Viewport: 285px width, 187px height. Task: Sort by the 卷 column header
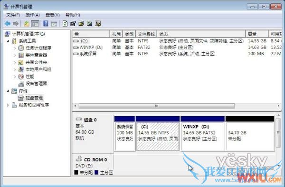tap(91, 34)
